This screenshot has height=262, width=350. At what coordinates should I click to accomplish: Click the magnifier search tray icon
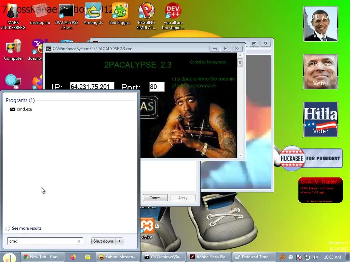point(282,257)
